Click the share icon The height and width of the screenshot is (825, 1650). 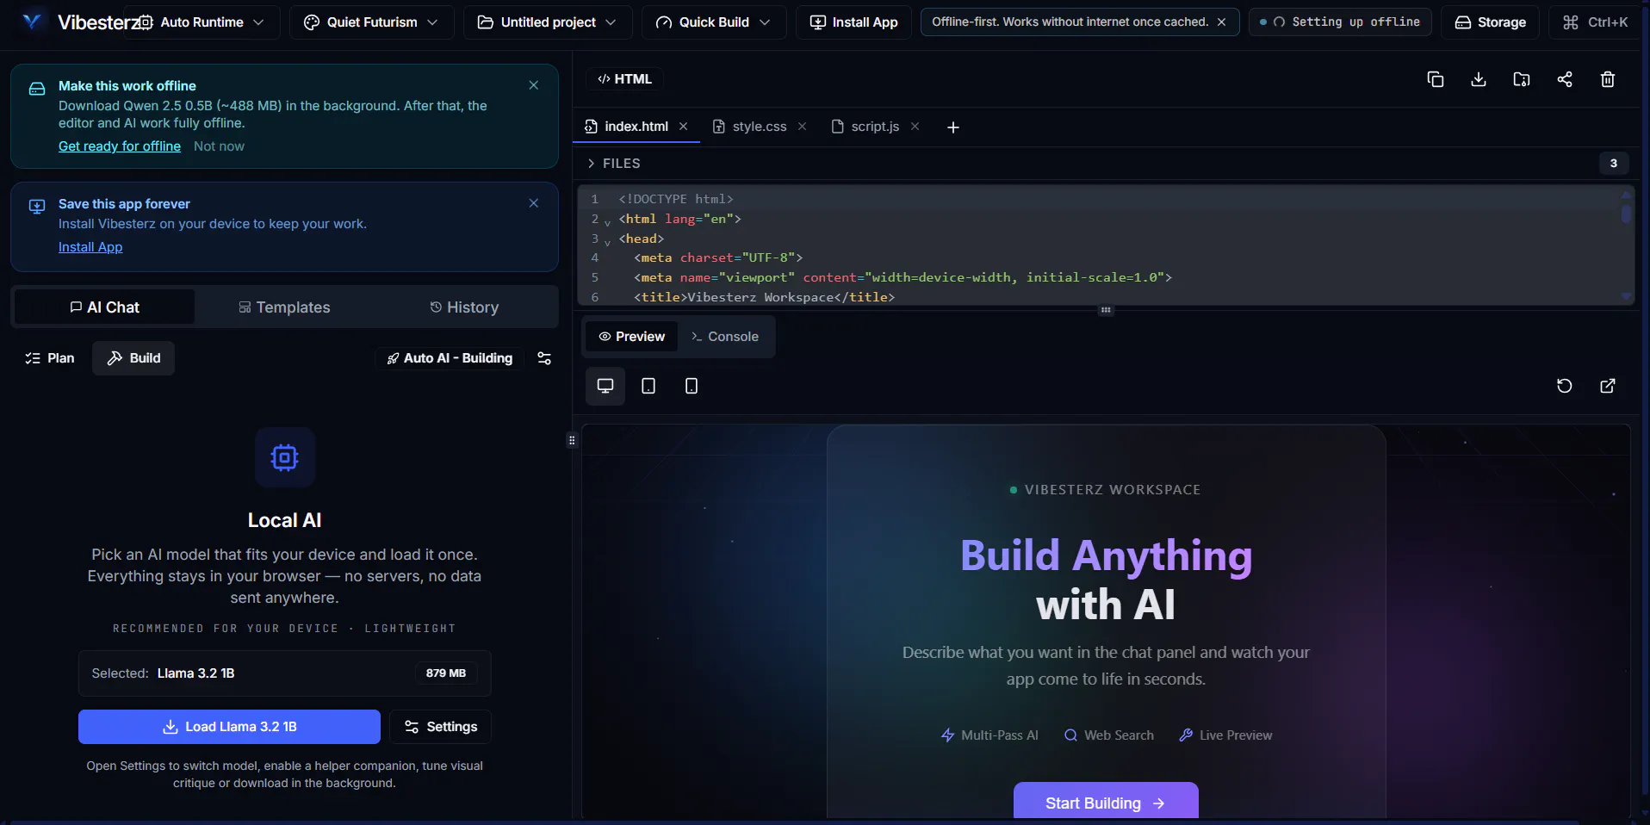(1565, 79)
